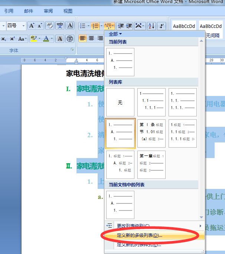Select 定义新的多级列表 menu entry

tap(140, 235)
